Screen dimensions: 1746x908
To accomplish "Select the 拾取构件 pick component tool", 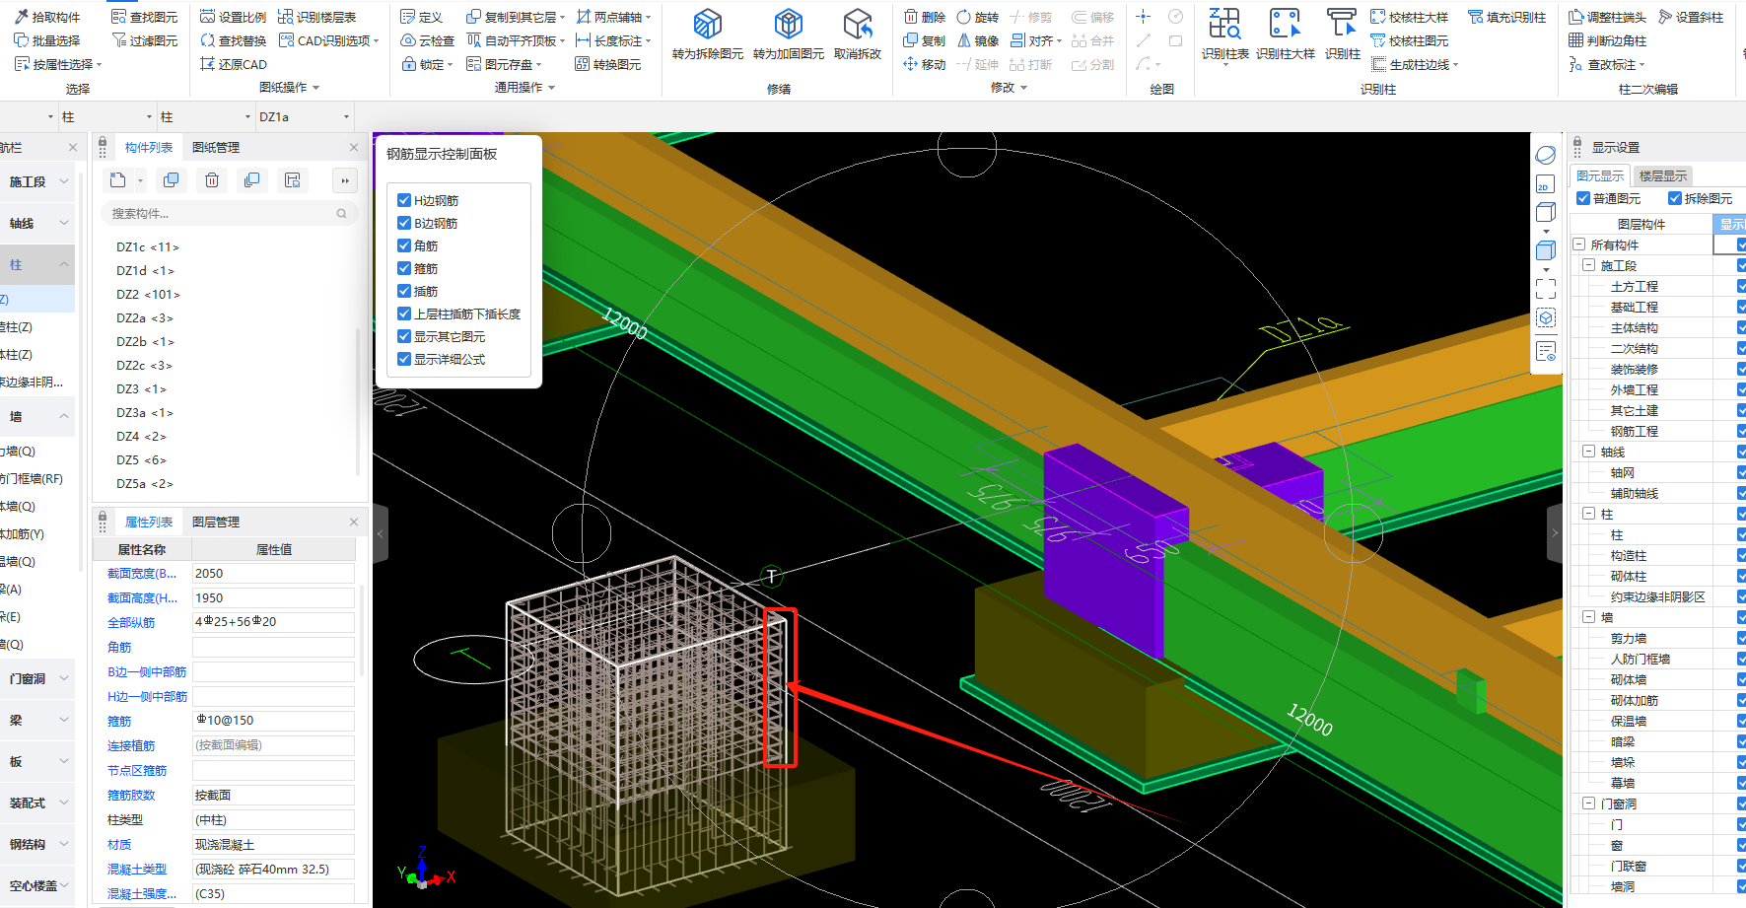I will pyautogui.click(x=47, y=17).
